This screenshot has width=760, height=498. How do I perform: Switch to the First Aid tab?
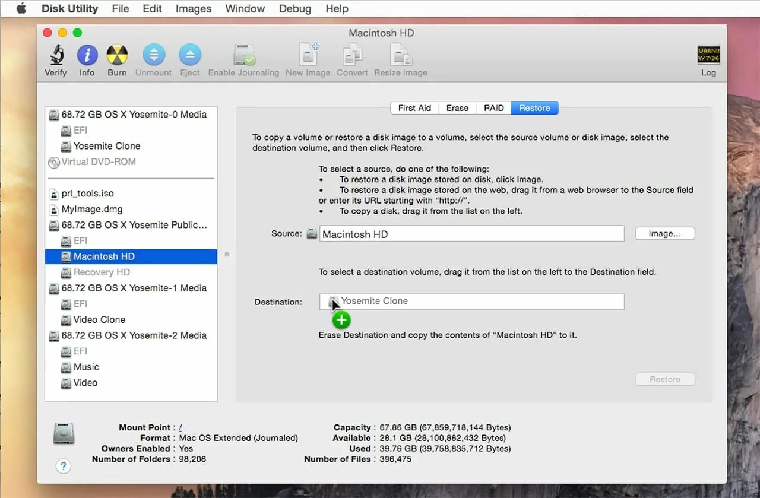414,108
